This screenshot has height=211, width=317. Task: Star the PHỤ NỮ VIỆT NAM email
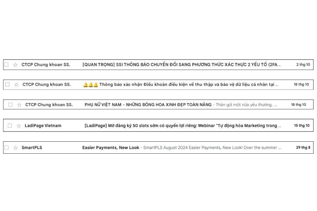[19, 105]
